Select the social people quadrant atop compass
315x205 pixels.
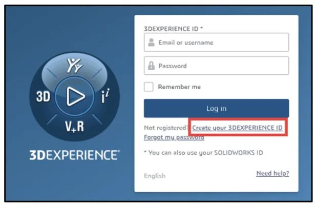(x=74, y=65)
